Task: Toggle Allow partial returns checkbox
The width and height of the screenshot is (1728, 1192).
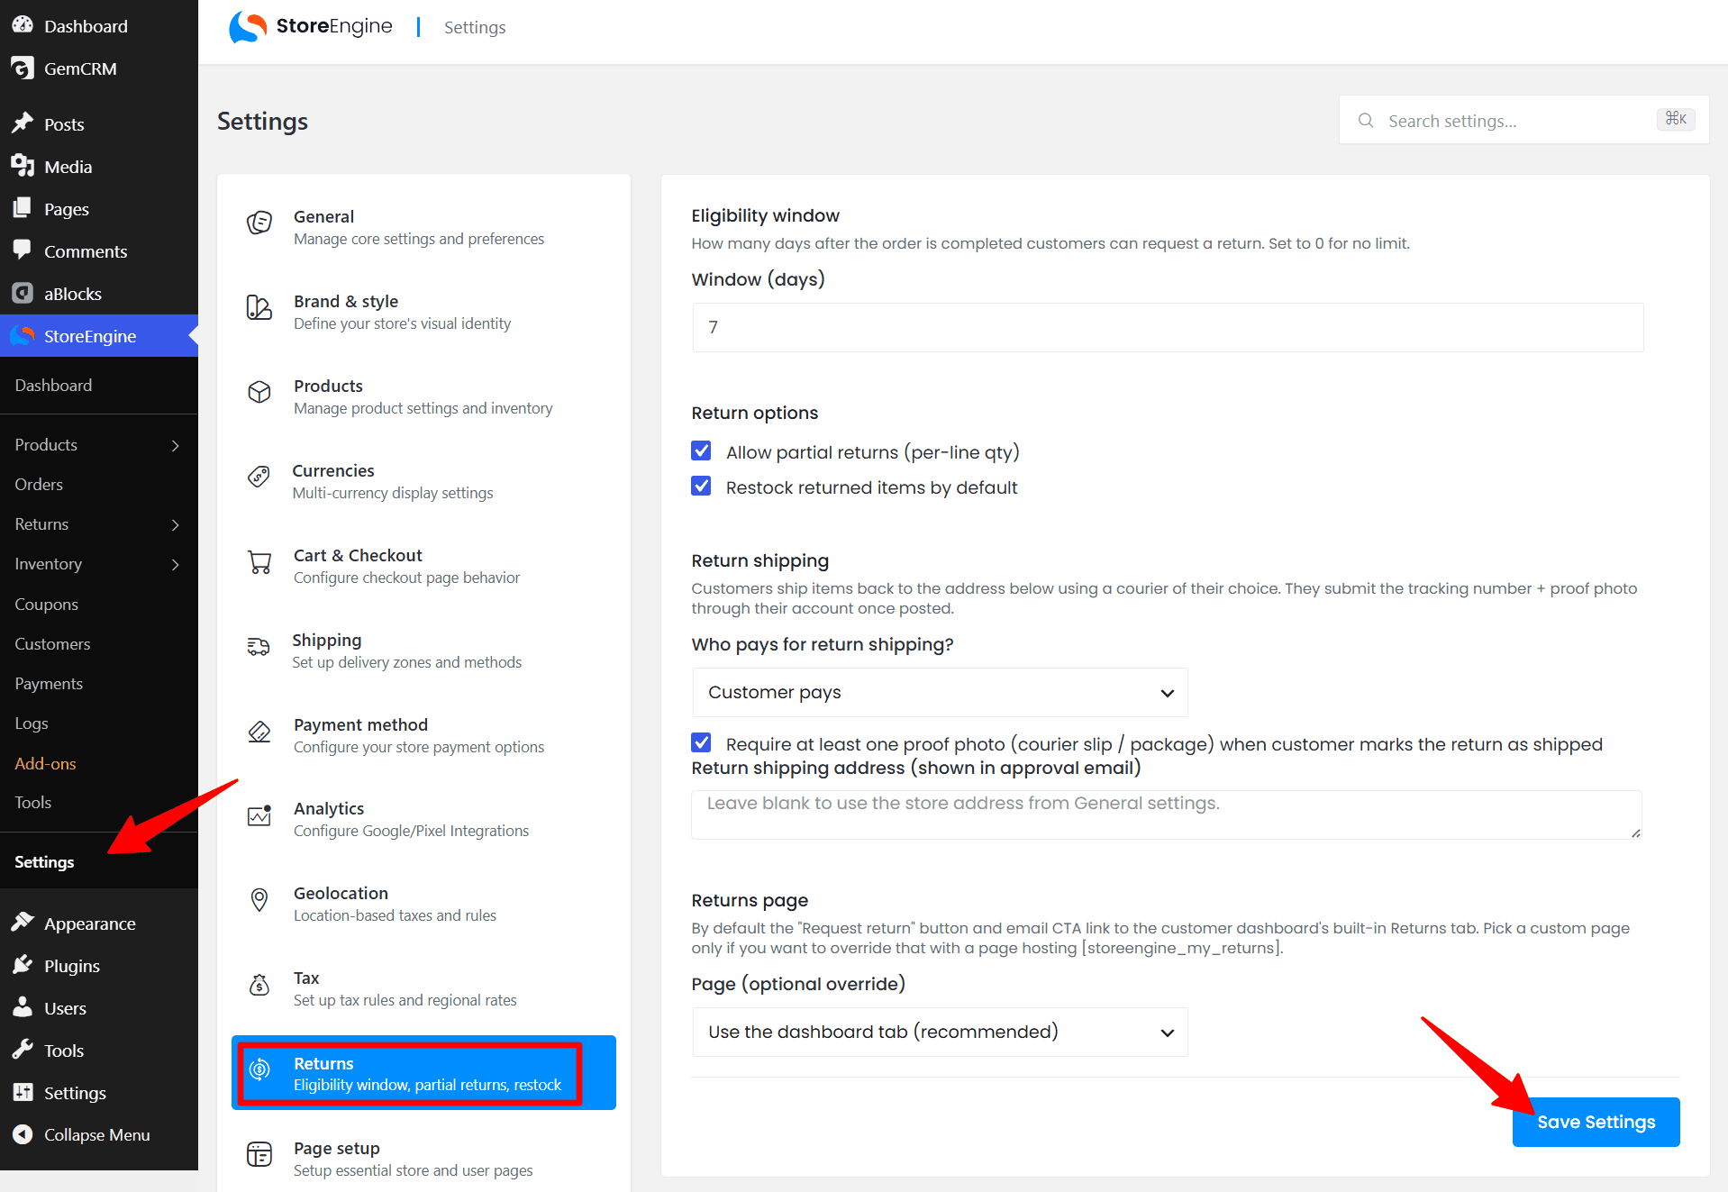Action: point(701,450)
